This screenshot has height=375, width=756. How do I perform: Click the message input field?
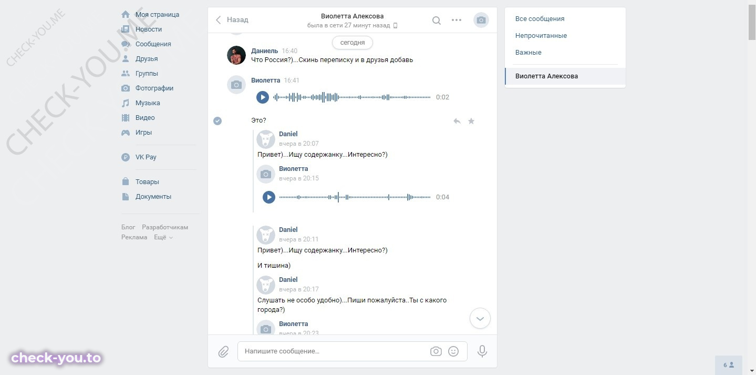click(x=353, y=351)
